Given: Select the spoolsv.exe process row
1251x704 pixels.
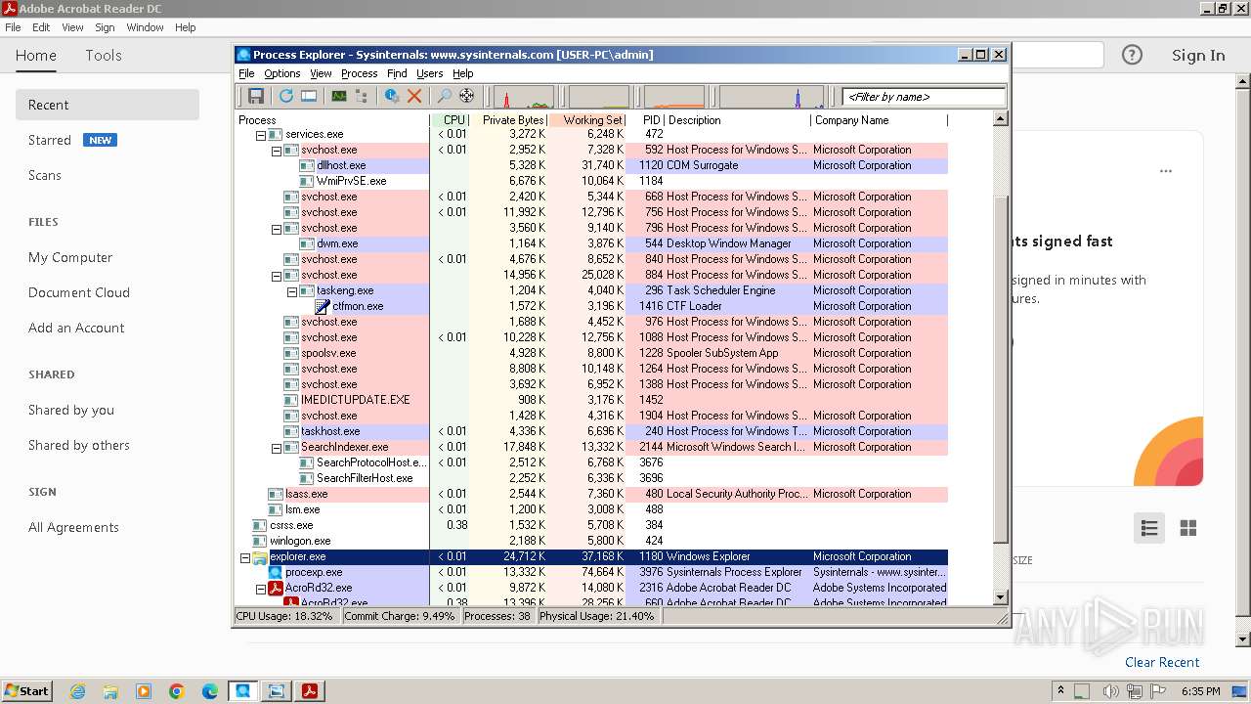Looking at the screenshot, I should point(591,353).
